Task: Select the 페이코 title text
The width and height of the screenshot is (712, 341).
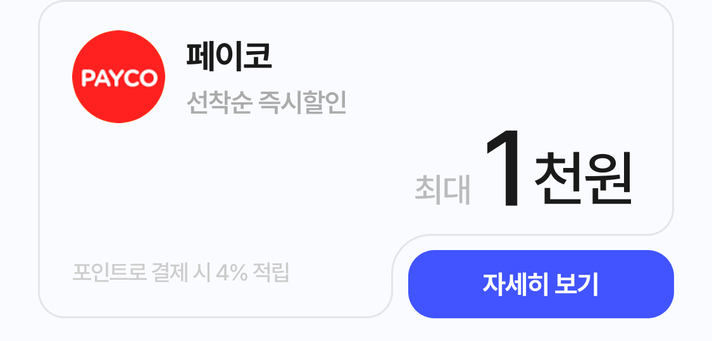Action: [x=229, y=57]
